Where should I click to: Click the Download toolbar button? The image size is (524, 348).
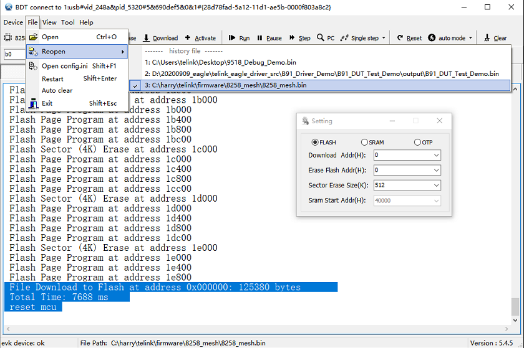[x=160, y=38]
